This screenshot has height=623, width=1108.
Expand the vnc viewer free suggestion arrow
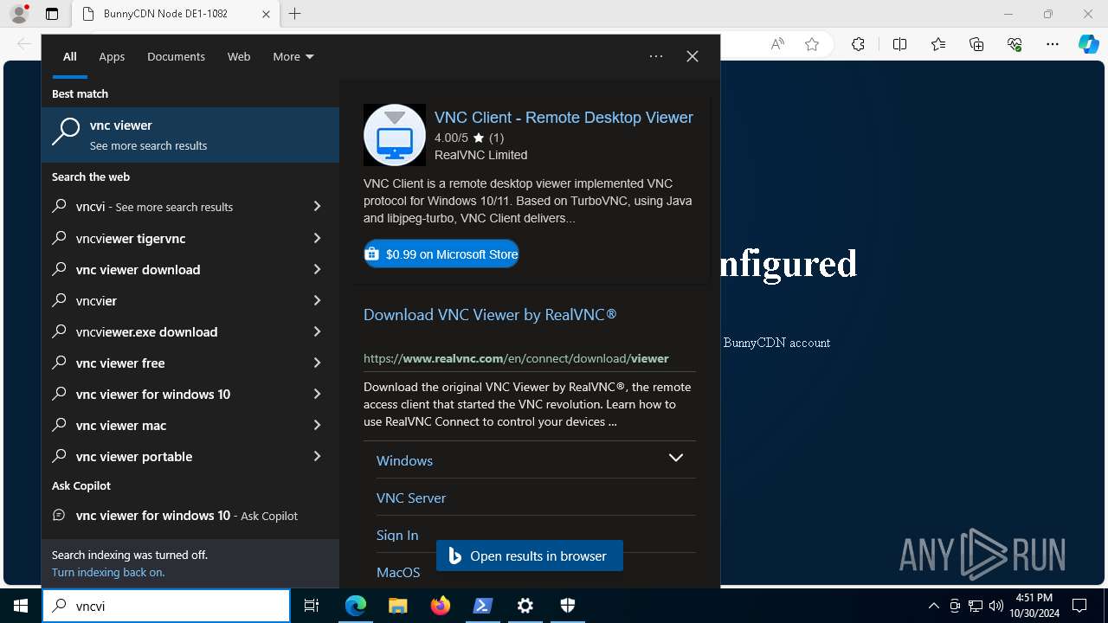pyautogui.click(x=317, y=363)
